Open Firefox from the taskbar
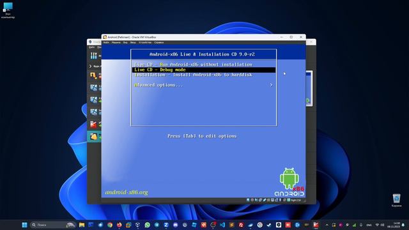409x230 pixels. click(120, 225)
